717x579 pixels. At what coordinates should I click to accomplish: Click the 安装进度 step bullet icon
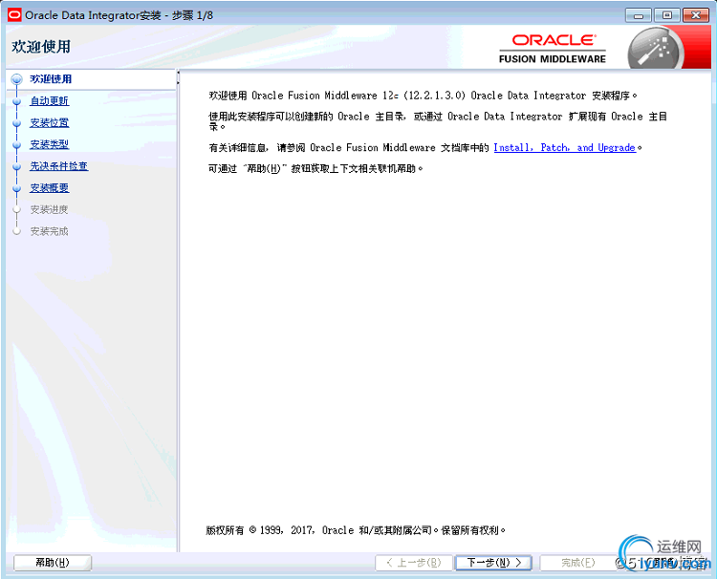click(x=17, y=210)
